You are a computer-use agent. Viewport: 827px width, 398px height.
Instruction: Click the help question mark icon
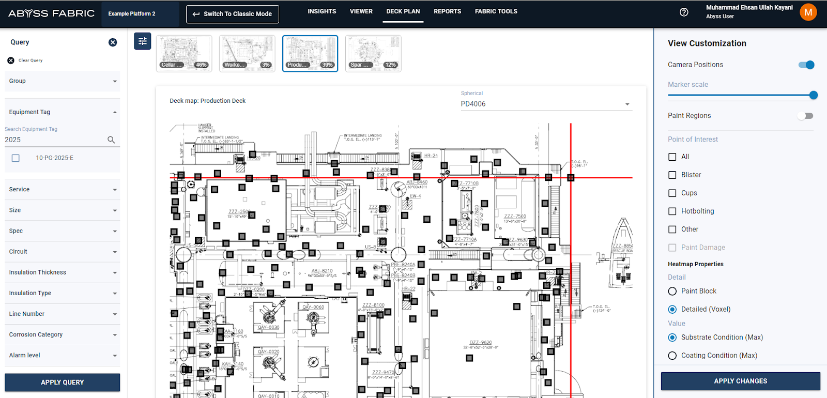pos(684,12)
